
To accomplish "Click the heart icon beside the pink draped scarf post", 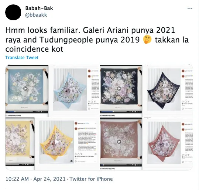I will tap(183, 155).
